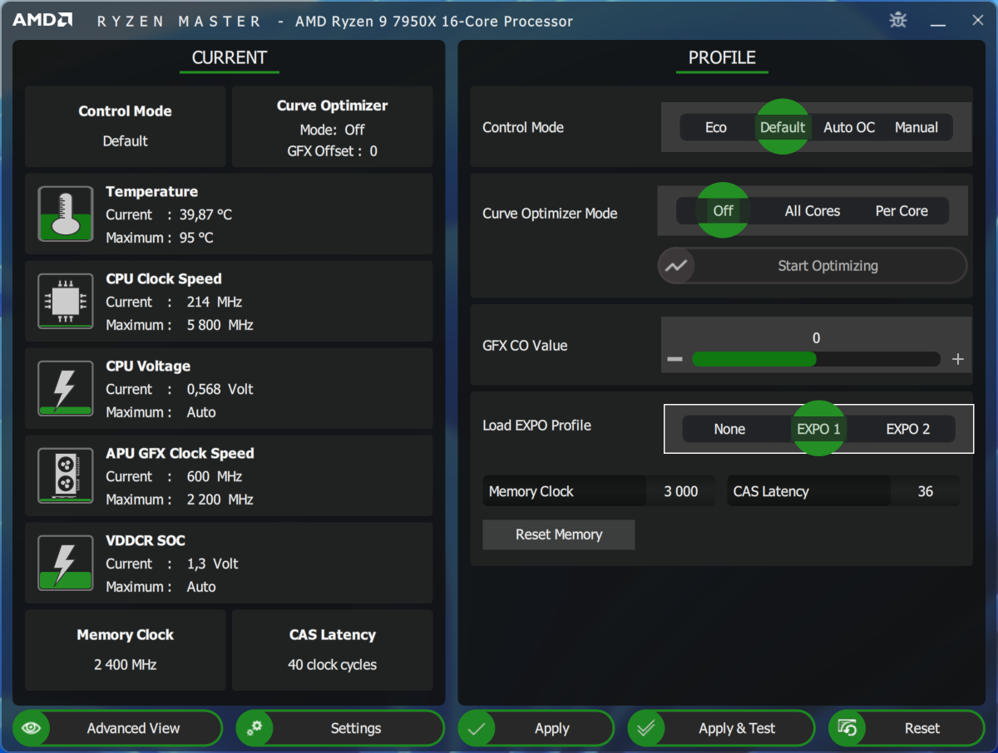Viewport: 998px width, 753px height.
Task: Click the Memory Clock 2 400 MHz tile
Action: click(125, 650)
